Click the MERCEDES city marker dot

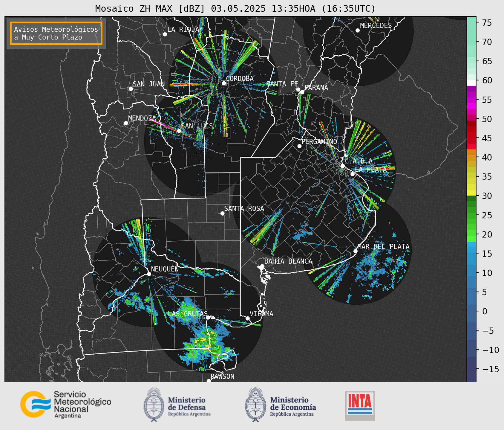(358, 31)
